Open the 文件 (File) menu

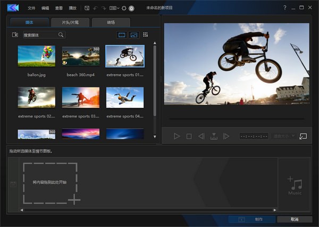pyautogui.click(x=32, y=9)
